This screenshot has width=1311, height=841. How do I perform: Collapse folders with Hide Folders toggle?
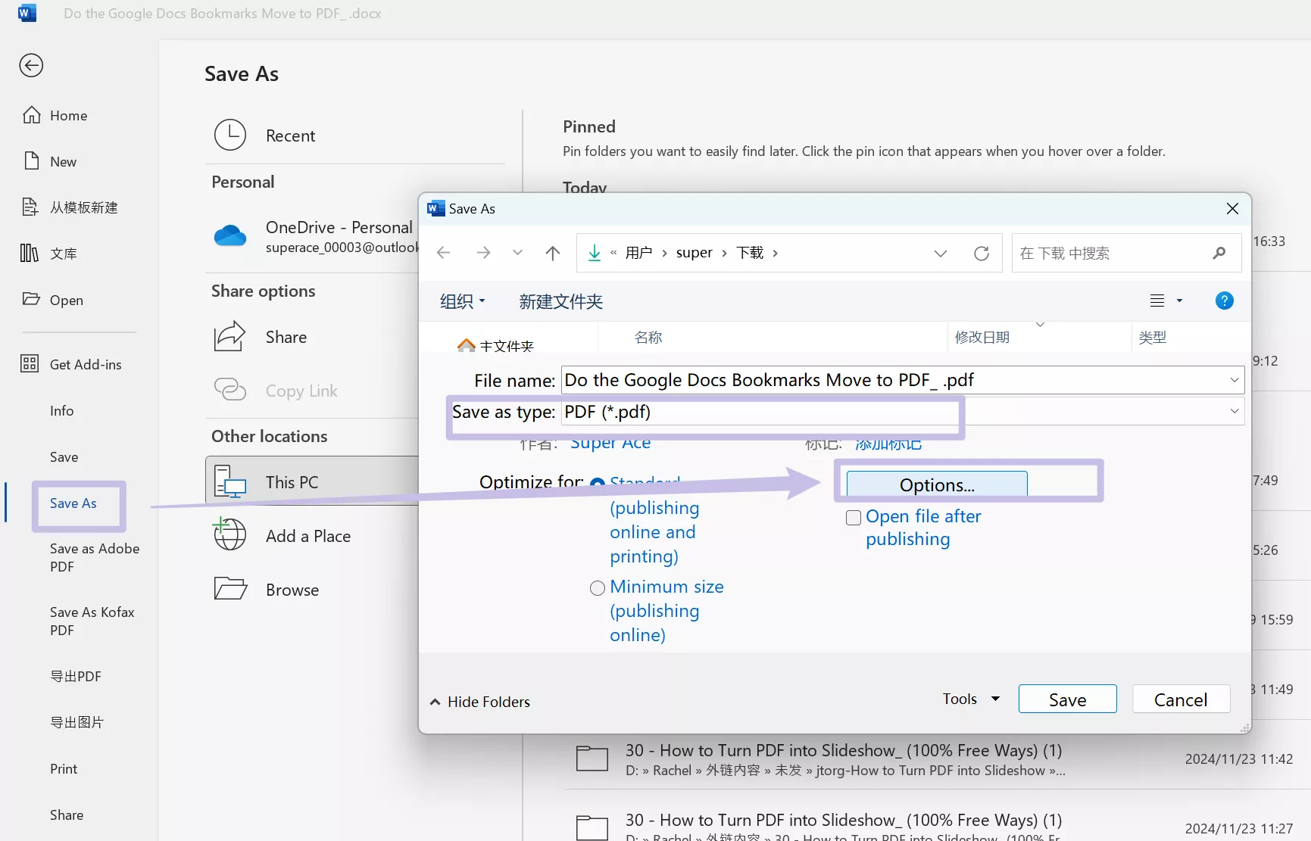480,702
